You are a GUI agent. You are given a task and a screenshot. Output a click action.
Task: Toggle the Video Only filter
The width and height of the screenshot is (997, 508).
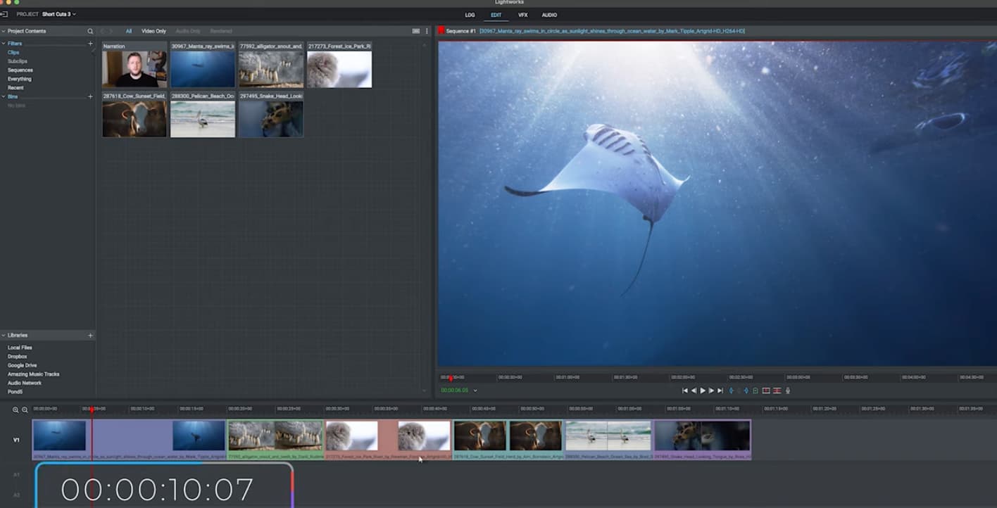153,31
